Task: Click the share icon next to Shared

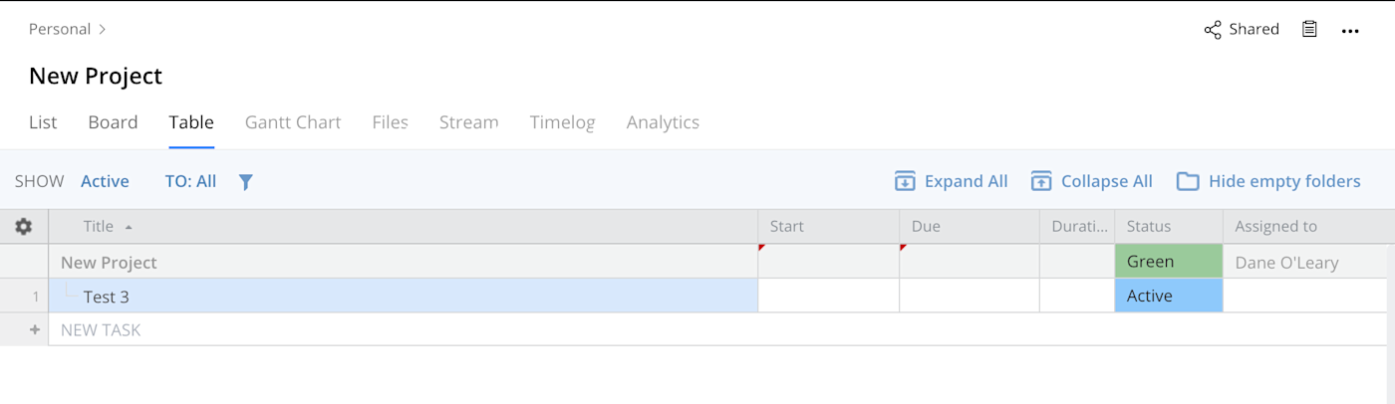Action: [x=1213, y=30]
